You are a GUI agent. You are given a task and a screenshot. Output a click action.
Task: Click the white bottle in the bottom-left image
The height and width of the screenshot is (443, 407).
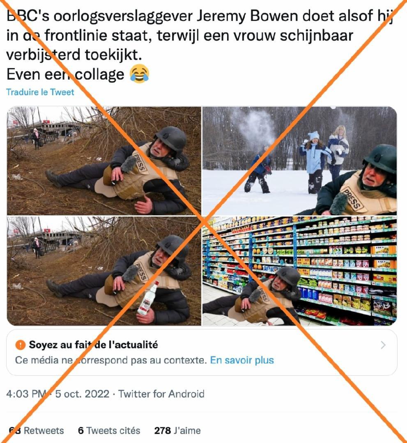tap(147, 299)
